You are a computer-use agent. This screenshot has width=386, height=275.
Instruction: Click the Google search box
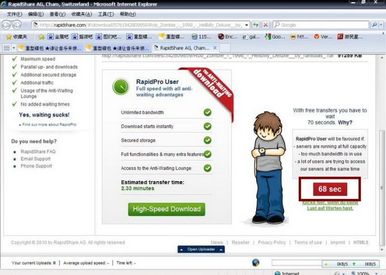pyautogui.click(x=321, y=25)
